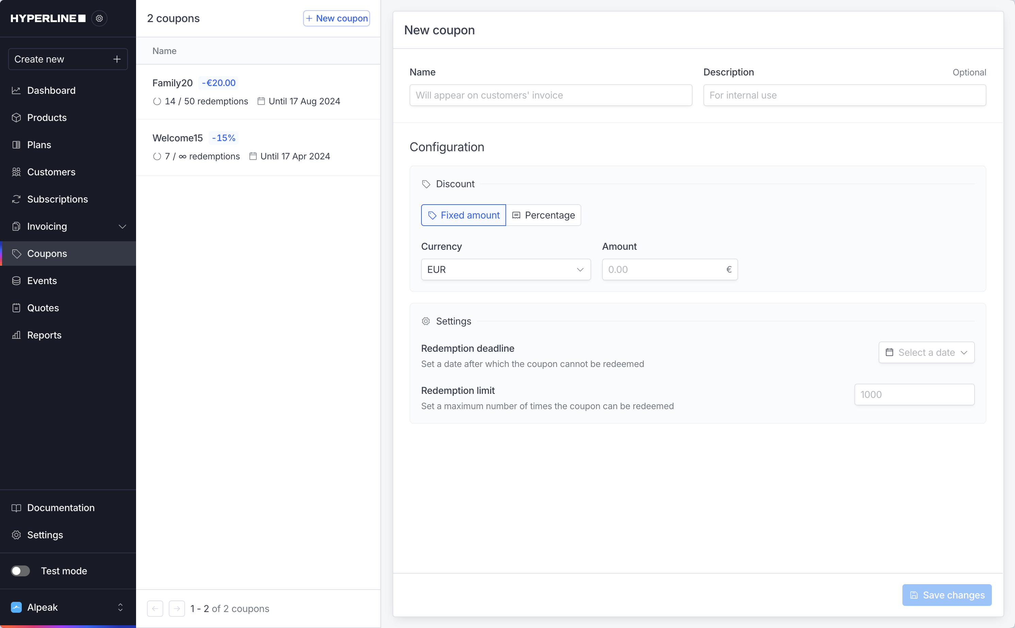The width and height of the screenshot is (1015, 628).
Task: Go to previous page of coupons
Action: click(155, 609)
